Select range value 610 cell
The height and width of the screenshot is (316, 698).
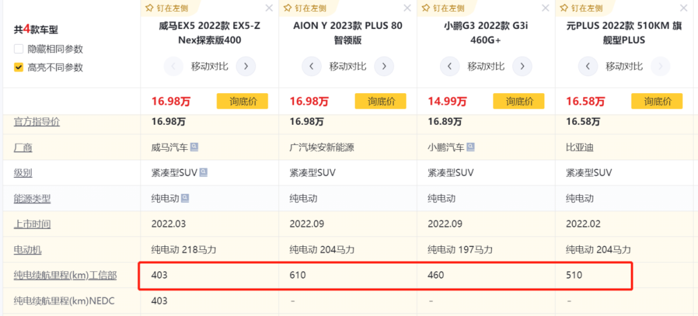pos(298,275)
